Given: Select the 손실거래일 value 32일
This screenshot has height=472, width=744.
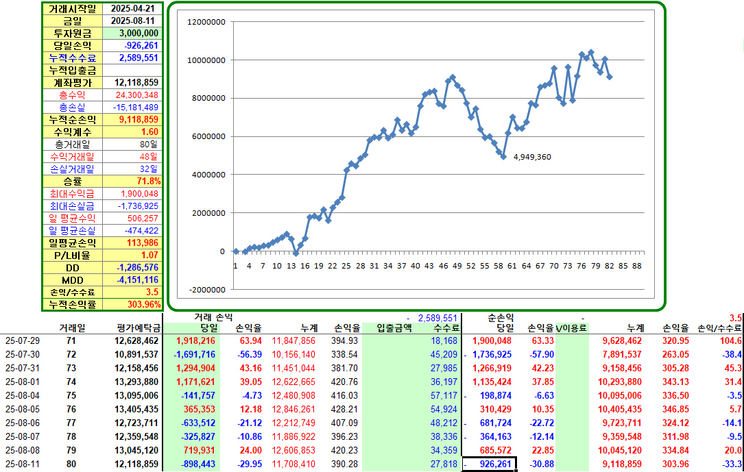Looking at the screenshot, I should (x=132, y=169).
